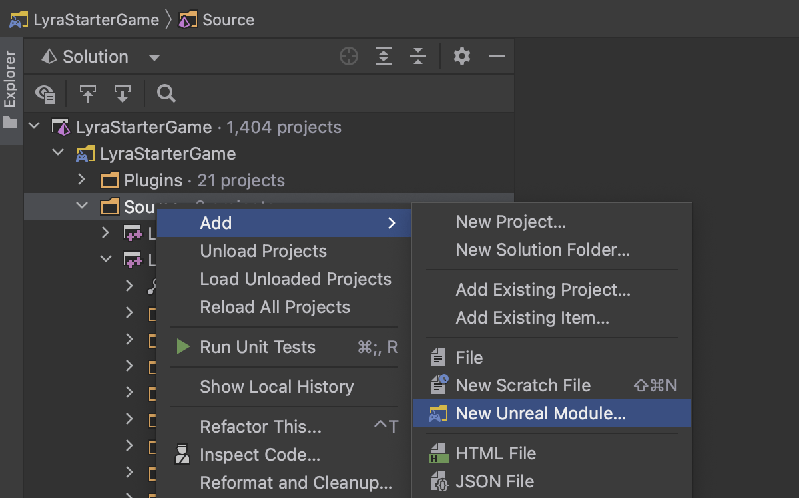Click the locate/select opened file crosshair icon

(349, 57)
